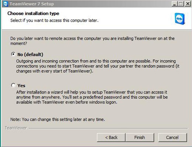Click the "Outgoing and incoming connection" description
Viewport: 192px width, 147px height.
pyautogui.click(x=98, y=66)
